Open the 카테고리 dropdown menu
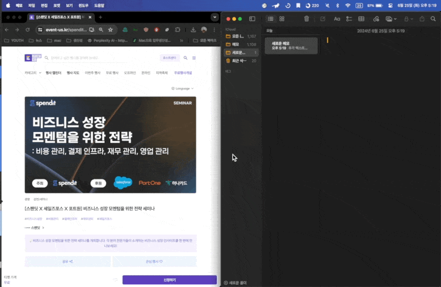 tap(32, 72)
